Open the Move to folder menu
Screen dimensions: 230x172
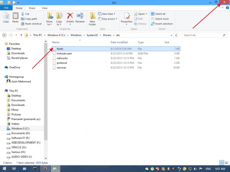pyautogui.click(x=49, y=19)
